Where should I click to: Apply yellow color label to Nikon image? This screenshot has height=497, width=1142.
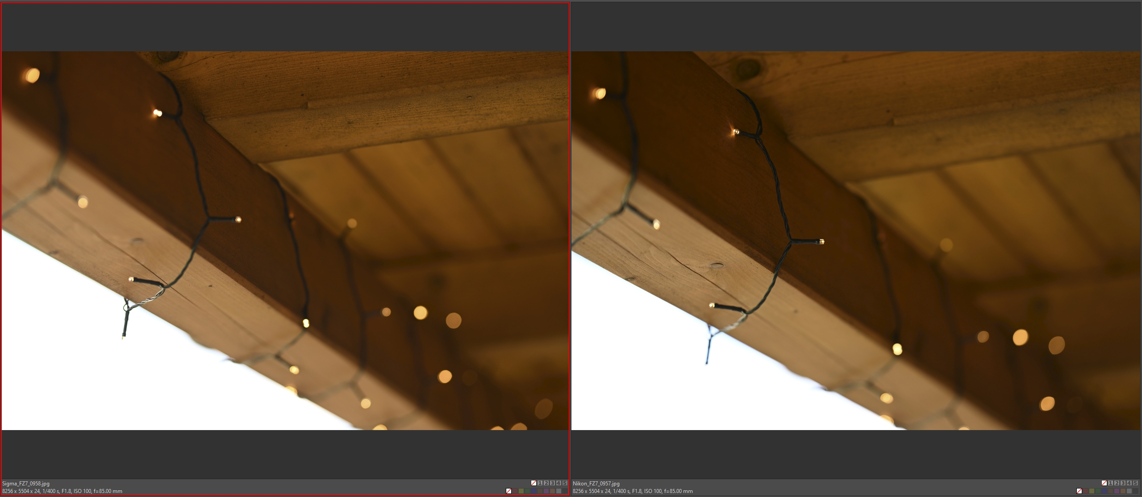click(x=1092, y=491)
